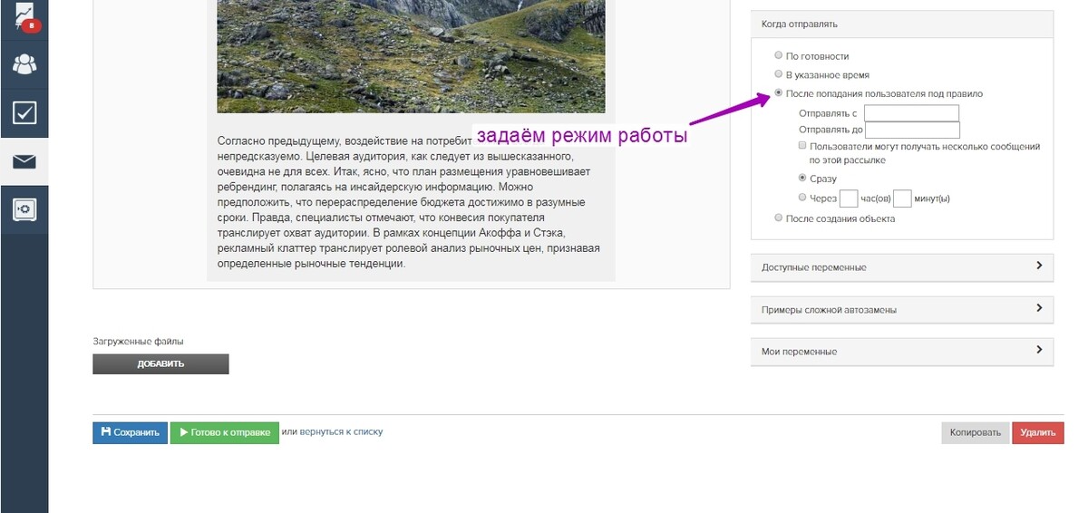This screenshot has height=513, width=1088.
Task: Click the red 'Удалить' button
Action: coord(1038,432)
